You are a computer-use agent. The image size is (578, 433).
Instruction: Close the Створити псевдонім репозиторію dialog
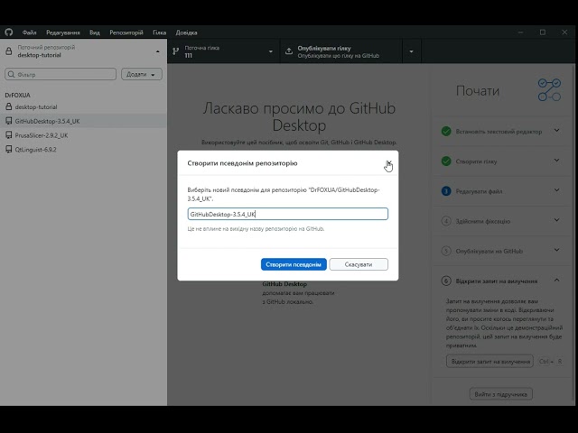pyautogui.click(x=388, y=162)
